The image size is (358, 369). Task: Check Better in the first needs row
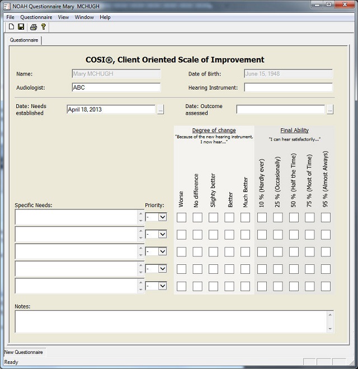229,217
